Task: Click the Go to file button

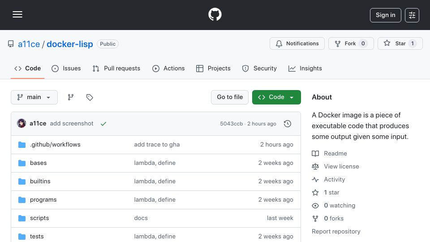Action: tap(230, 97)
